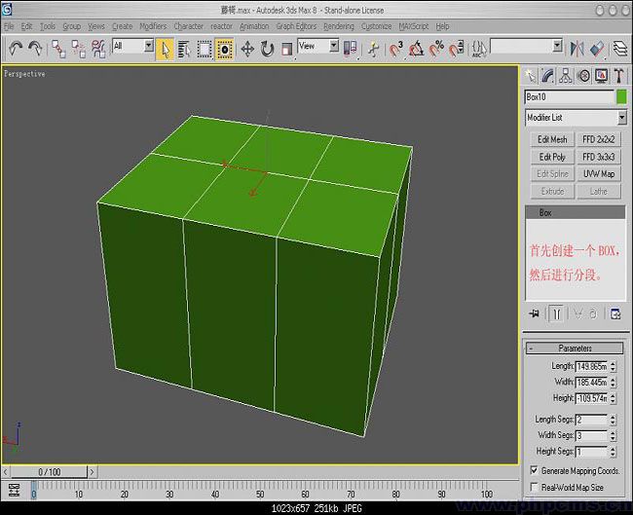Open the Rendering menu

[338, 26]
